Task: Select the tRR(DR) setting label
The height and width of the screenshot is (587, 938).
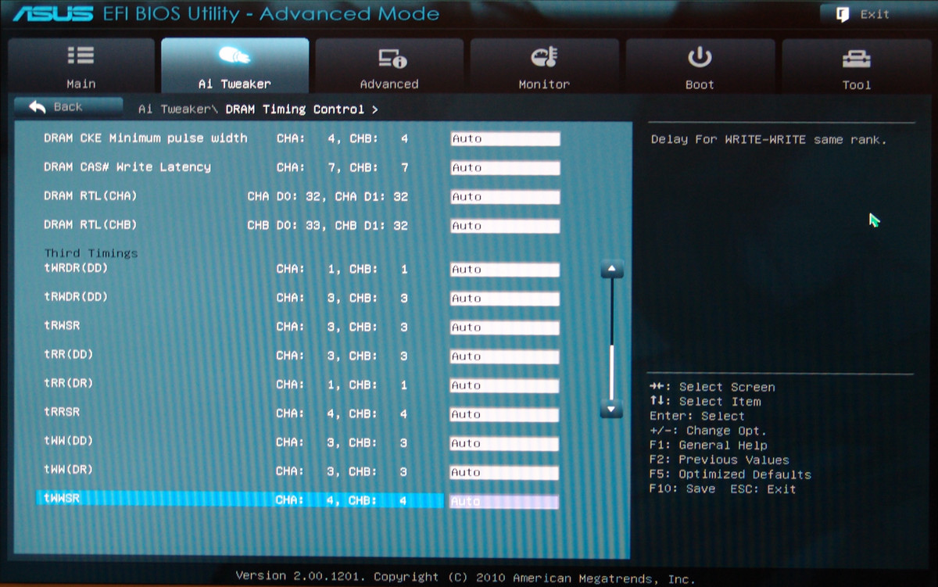Action: click(x=69, y=384)
